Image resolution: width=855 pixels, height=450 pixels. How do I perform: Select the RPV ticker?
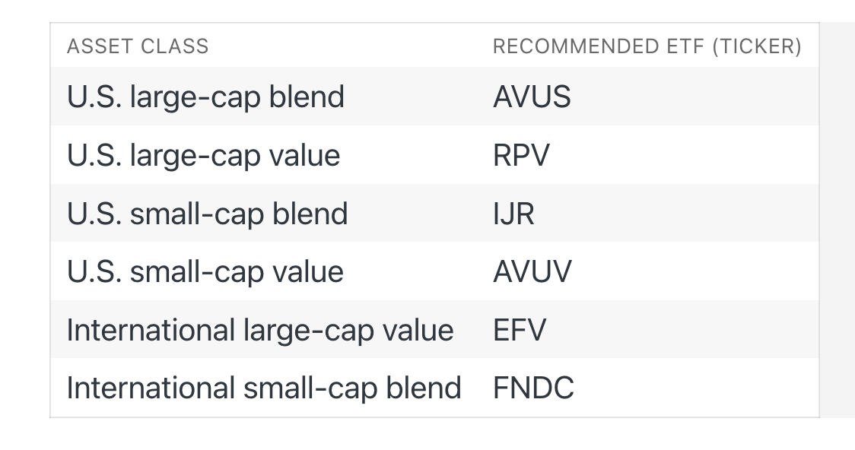pyautogui.click(x=521, y=155)
